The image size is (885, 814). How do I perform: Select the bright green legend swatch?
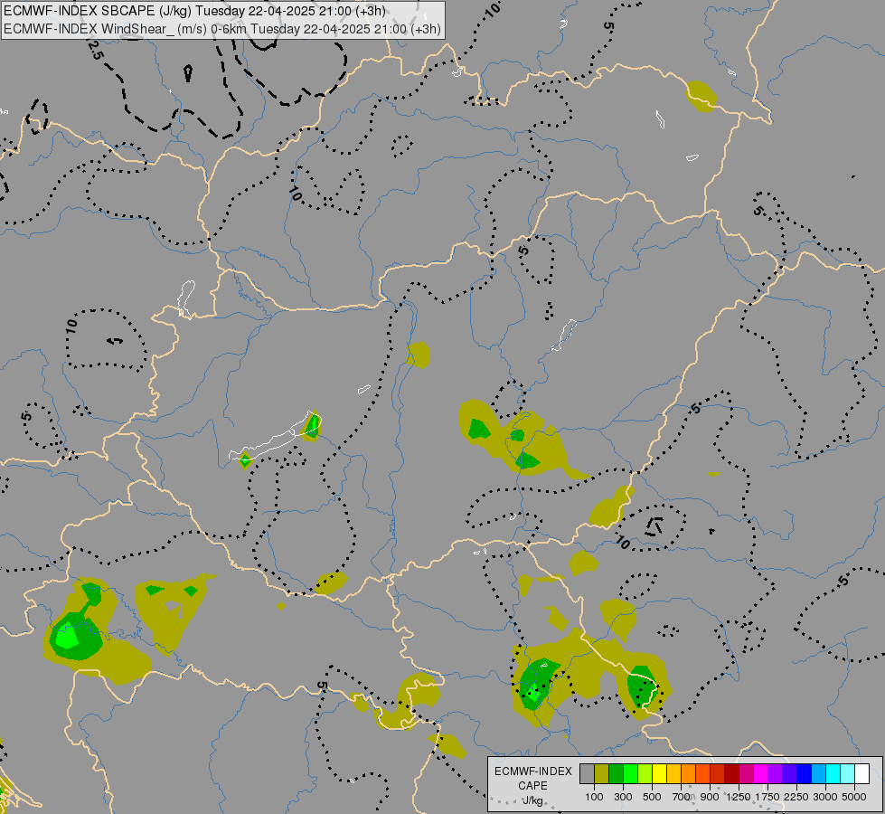(630, 773)
